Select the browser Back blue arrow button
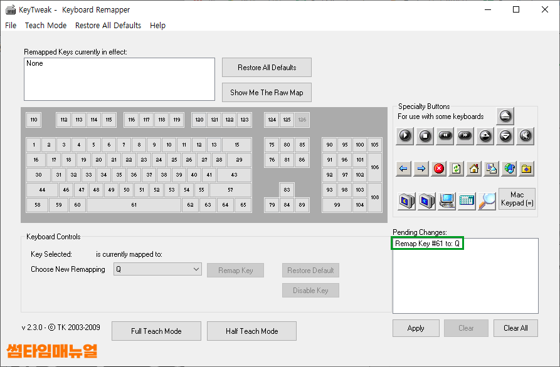560x367 pixels. coord(404,168)
